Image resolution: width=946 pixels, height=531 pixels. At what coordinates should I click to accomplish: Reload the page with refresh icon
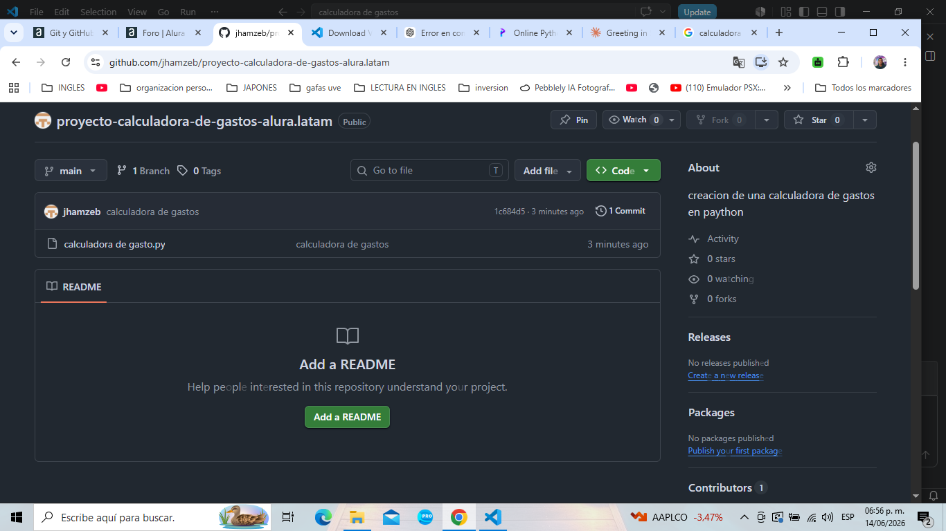point(66,62)
